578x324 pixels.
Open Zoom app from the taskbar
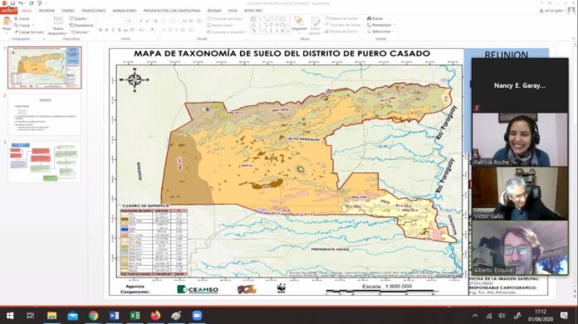pos(197,316)
